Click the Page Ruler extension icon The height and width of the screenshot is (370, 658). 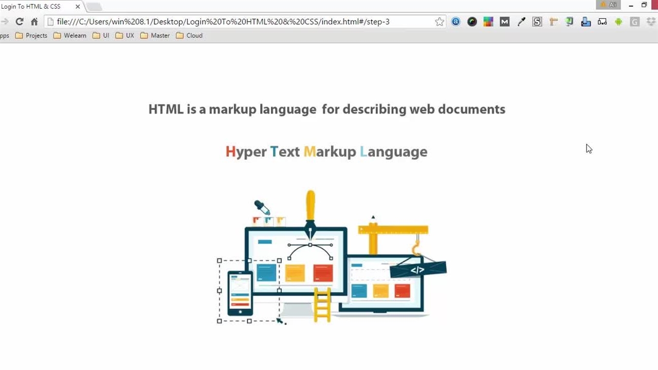553,22
